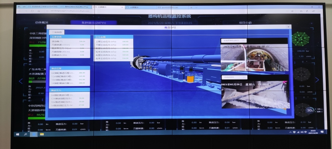
Task: Open the upper camera selection dropdown
Action: point(234,41)
